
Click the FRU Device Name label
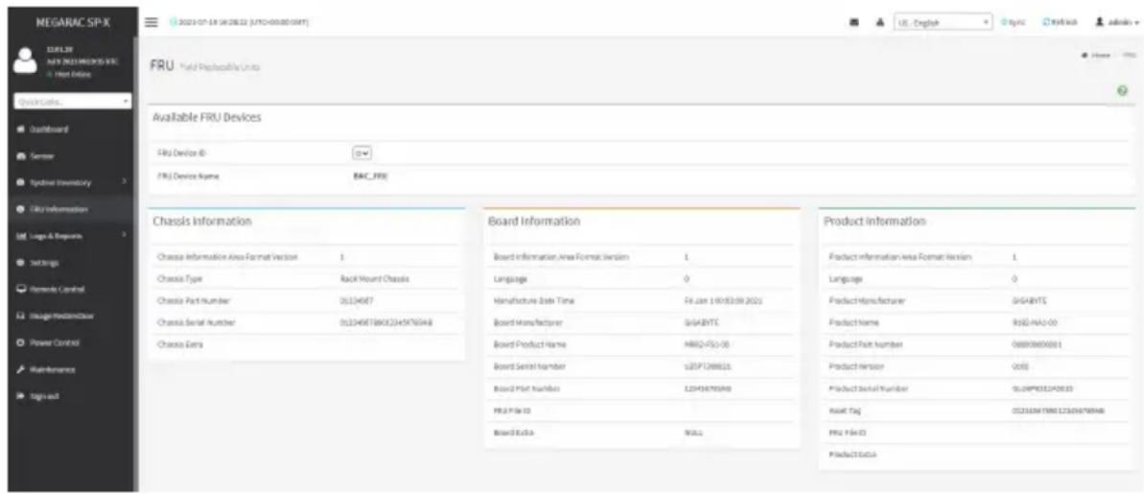[x=188, y=176]
